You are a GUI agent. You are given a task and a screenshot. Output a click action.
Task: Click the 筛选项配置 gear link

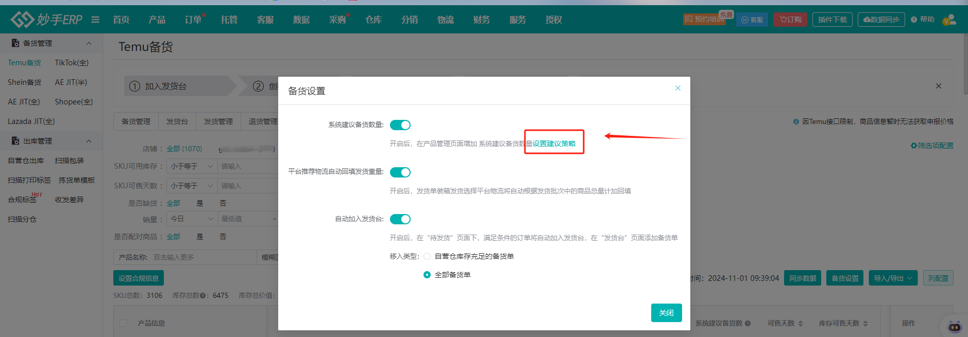(x=932, y=146)
